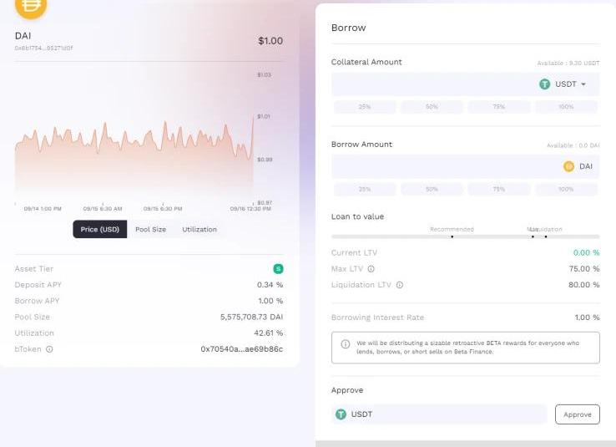Image resolution: width=616 pixels, height=447 pixels.
Task: Click the DAI token logo icon
Action: click(31, 7)
